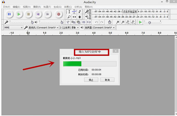Click the green Play button
177x116 pixels.
pos(19,14)
